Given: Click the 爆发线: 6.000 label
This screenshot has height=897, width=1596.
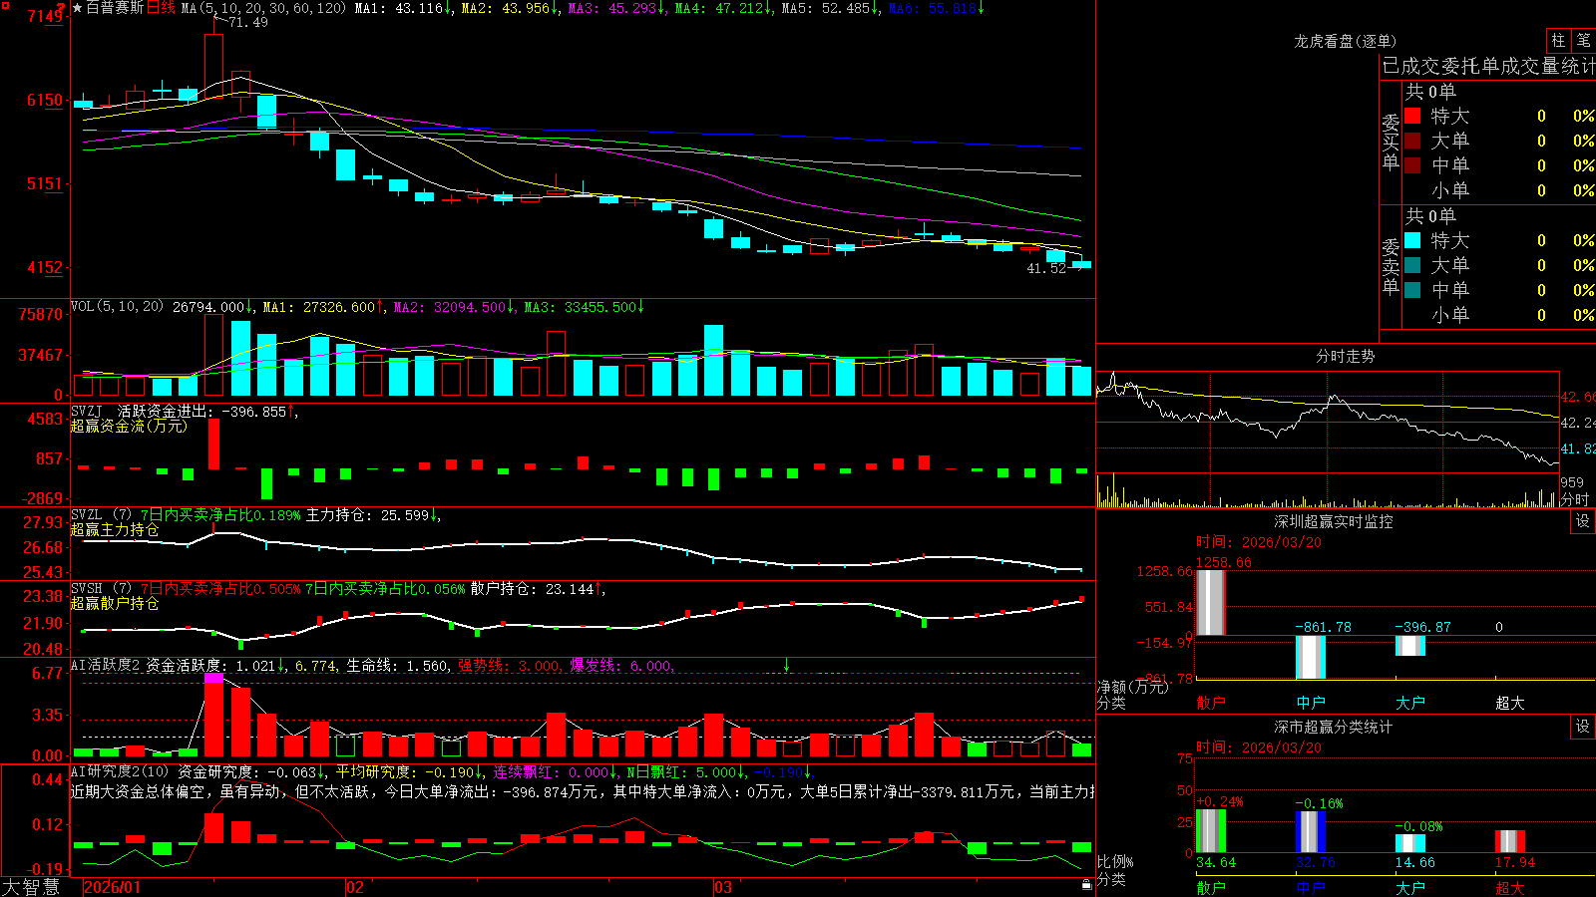Looking at the screenshot, I should coord(621,665).
